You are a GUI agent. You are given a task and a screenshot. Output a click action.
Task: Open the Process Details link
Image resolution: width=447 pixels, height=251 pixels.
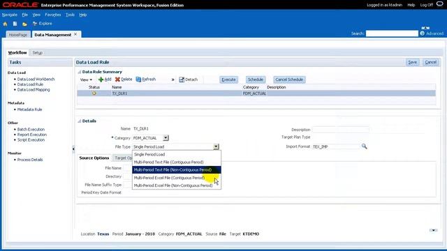[30, 160]
